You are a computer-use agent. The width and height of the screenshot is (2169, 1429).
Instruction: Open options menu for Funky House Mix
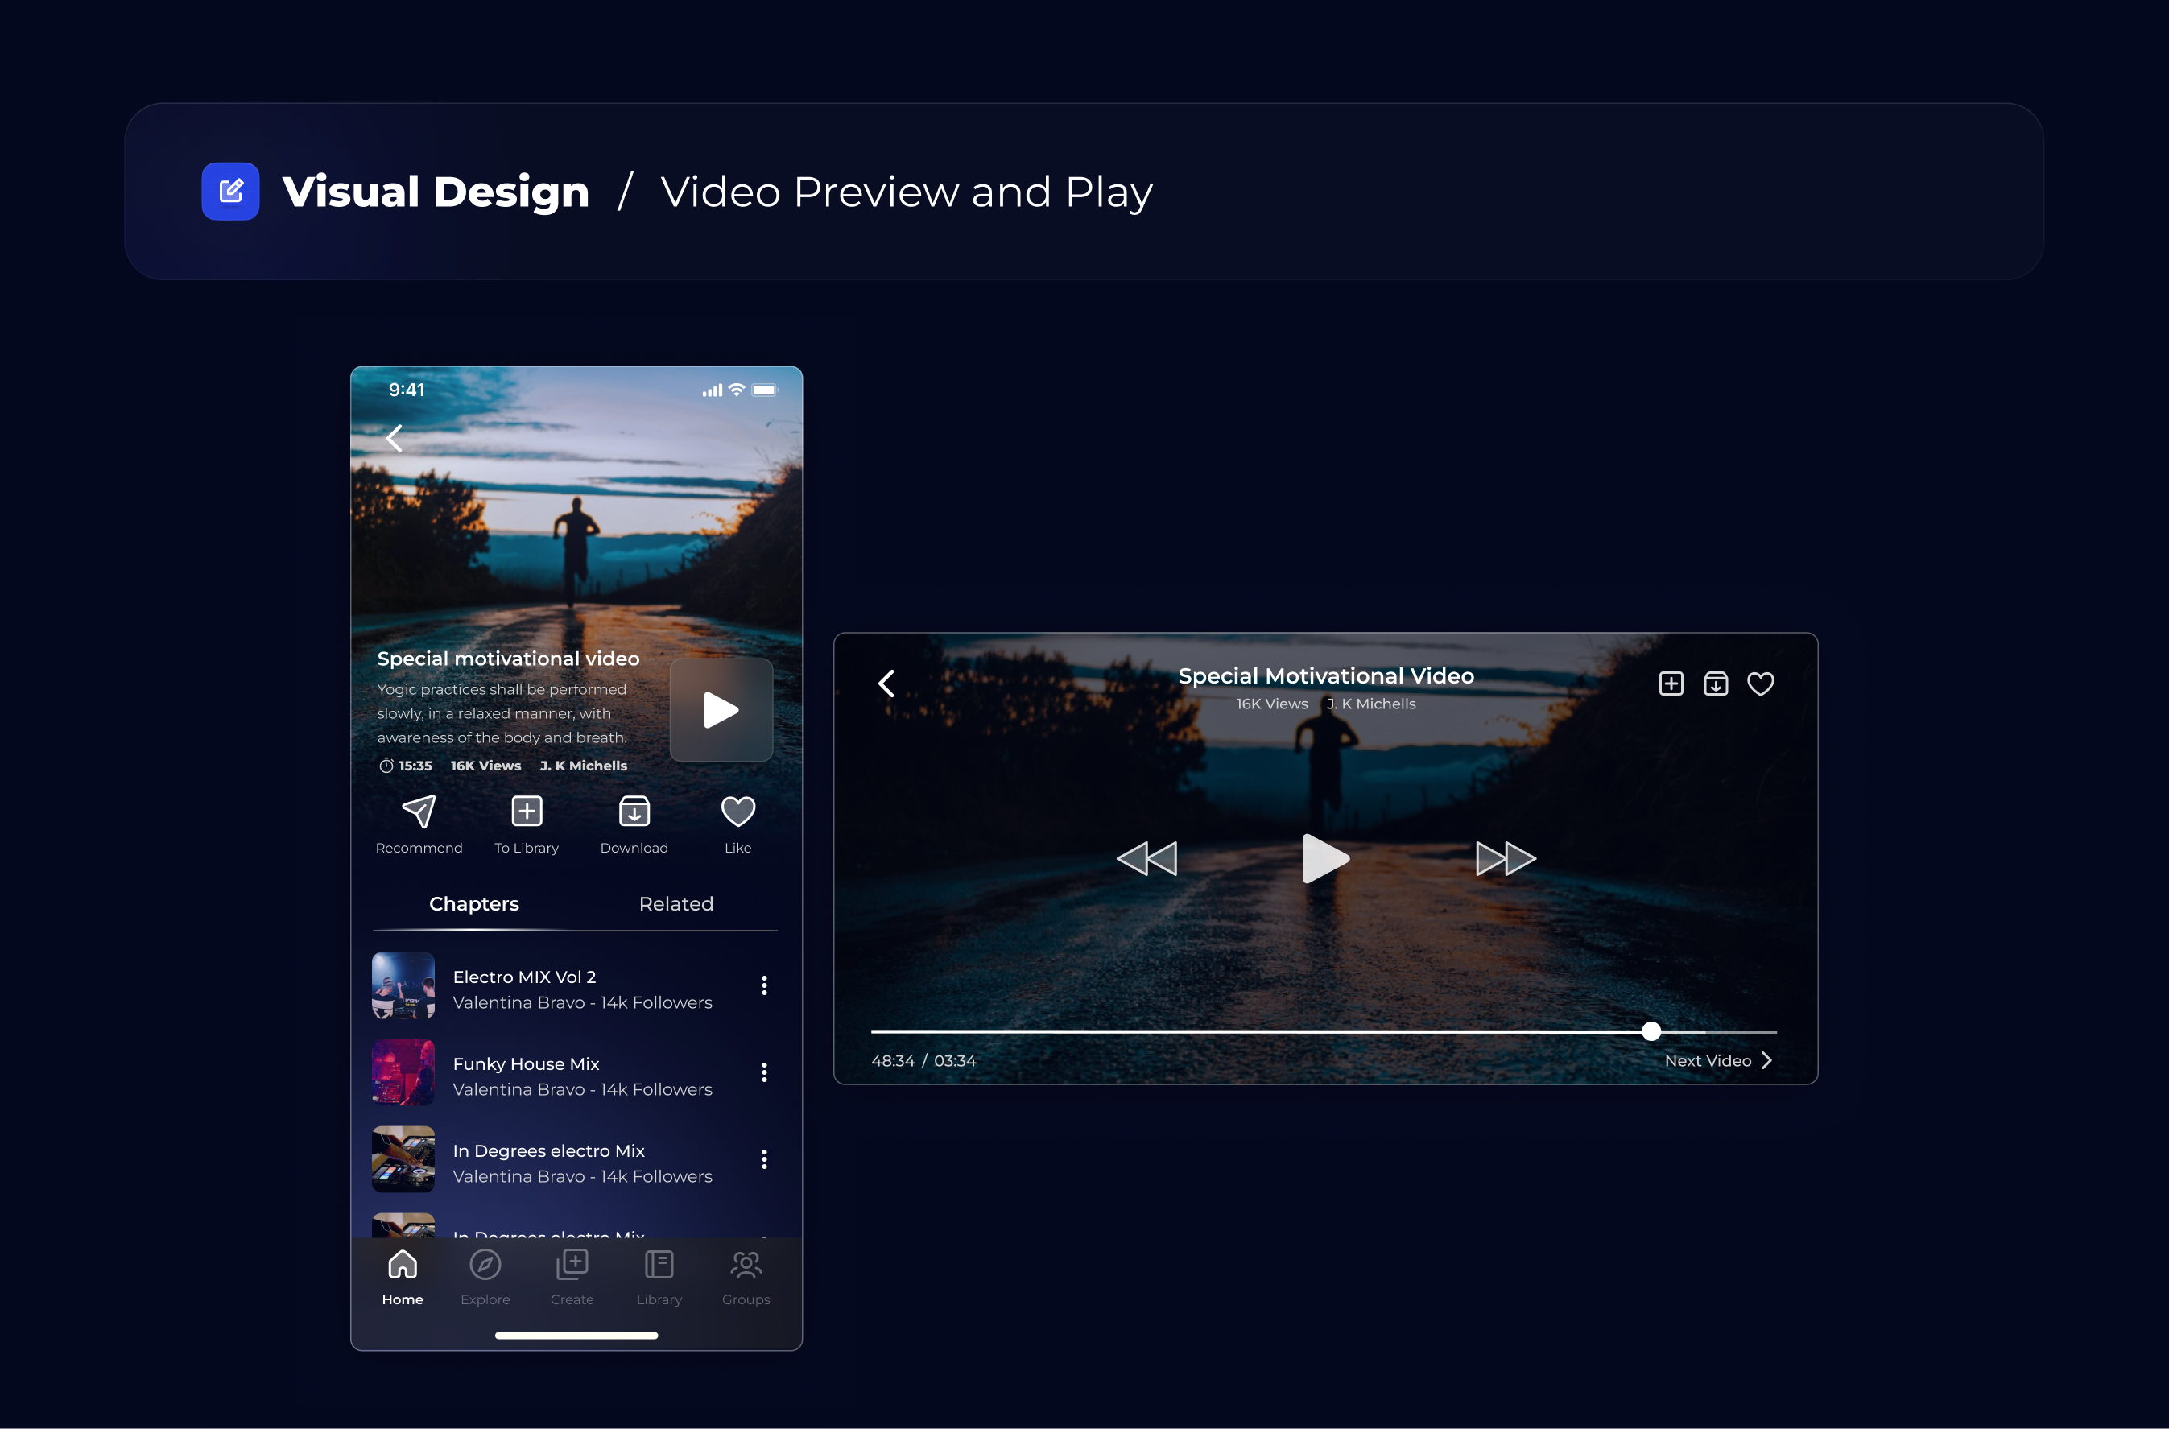tap(764, 1072)
